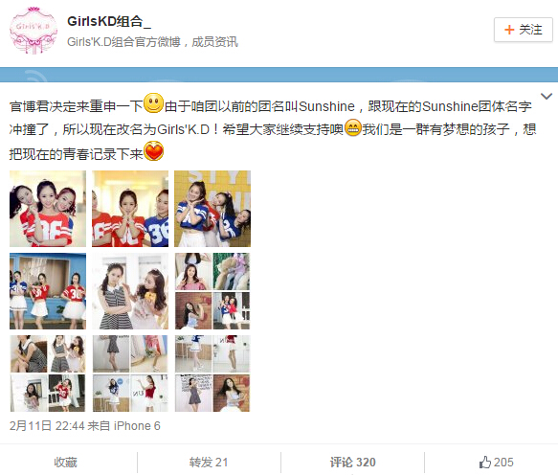
Task: Follow the account with 关注 button
Action: pos(524,30)
